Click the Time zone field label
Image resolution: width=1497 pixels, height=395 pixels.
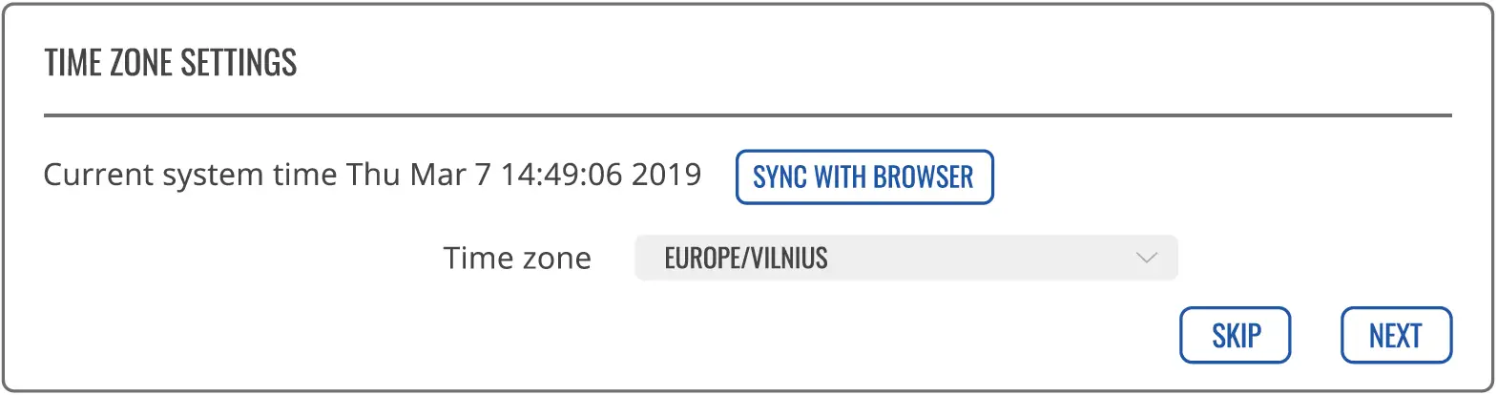click(517, 259)
